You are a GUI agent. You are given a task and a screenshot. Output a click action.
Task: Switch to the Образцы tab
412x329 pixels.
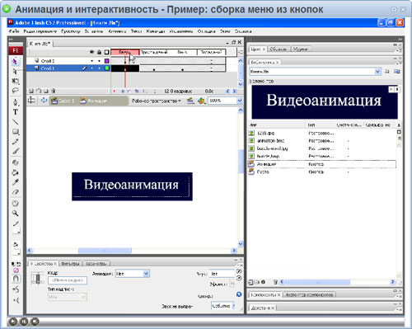[x=278, y=49]
